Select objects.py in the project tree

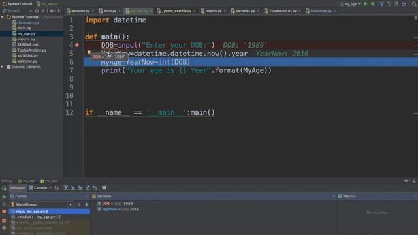point(26,39)
